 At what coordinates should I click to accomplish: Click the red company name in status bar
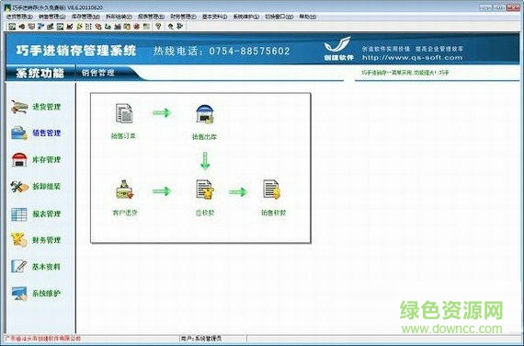coord(42,339)
